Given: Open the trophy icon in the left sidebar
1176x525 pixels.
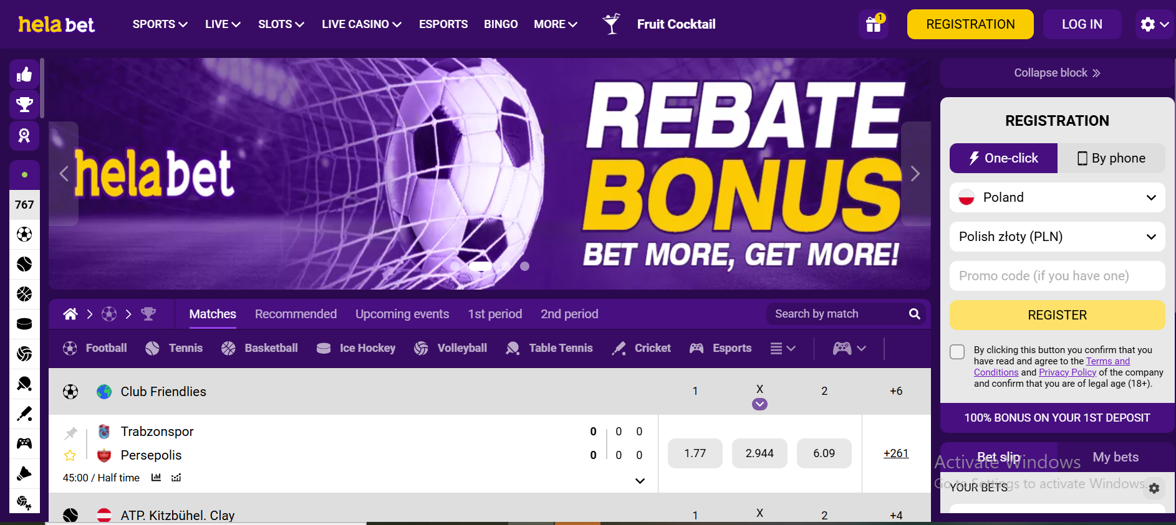Looking at the screenshot, I should coord(24,105).
